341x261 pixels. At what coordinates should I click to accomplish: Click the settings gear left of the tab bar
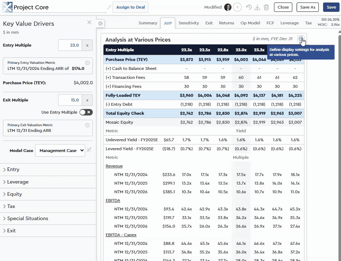[x=100, y=23]
